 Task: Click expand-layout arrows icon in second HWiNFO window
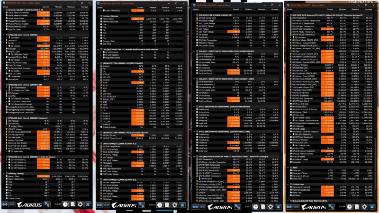[x=99, y=205]
